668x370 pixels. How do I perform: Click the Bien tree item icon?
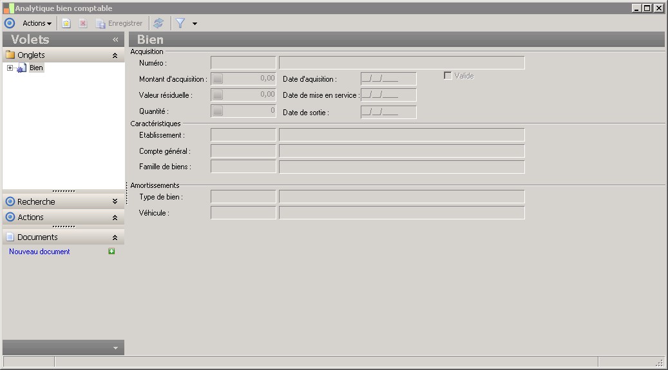(21, 68)
